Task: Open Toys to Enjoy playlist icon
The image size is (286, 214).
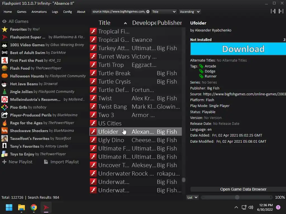Action: point(4,154)
